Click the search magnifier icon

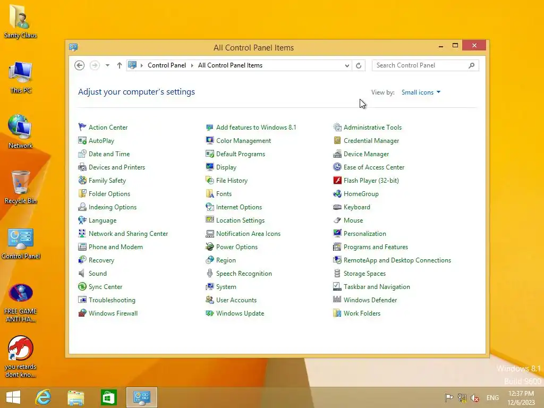(x=471, y=65)
